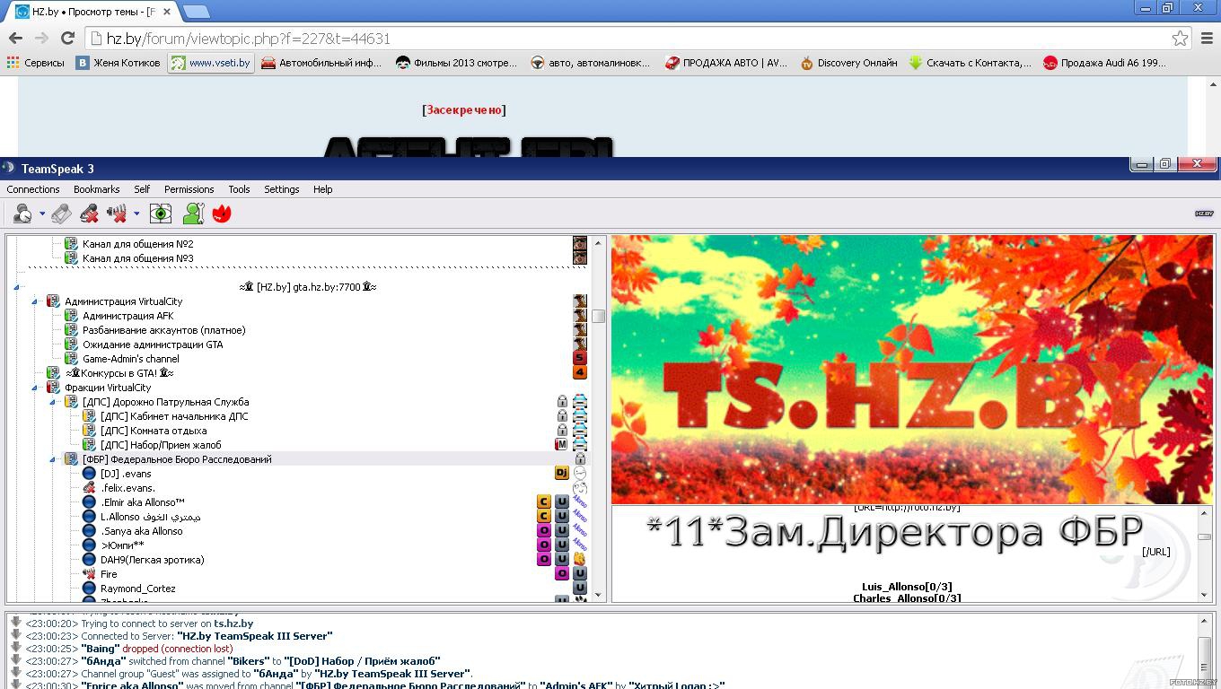Open the Self menu
The width and height of the screenshot is (1221, 689).
point(142,189)
